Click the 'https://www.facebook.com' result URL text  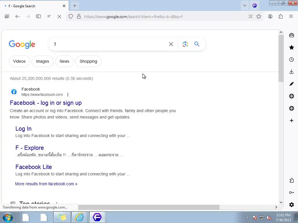click(42, 95)
